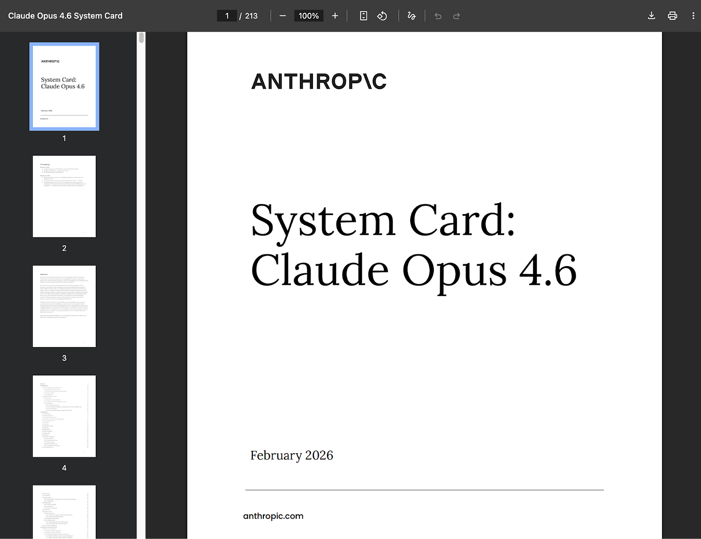701x539 pixels.
Task: Open page 2 via its thumbnail
Action: tap(64, 196)
